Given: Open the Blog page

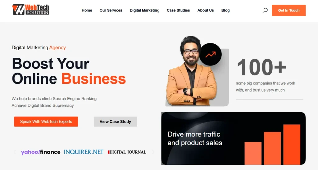Looking at the screenshot, I should 225,10.
